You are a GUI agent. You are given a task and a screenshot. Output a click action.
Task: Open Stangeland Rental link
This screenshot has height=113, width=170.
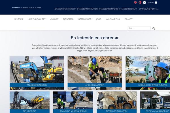point(148,9)
